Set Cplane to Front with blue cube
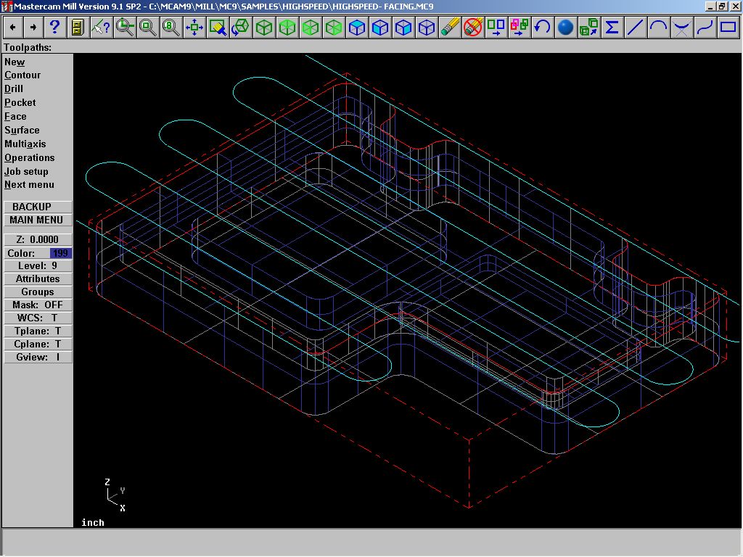 click(x=380, y=28)
